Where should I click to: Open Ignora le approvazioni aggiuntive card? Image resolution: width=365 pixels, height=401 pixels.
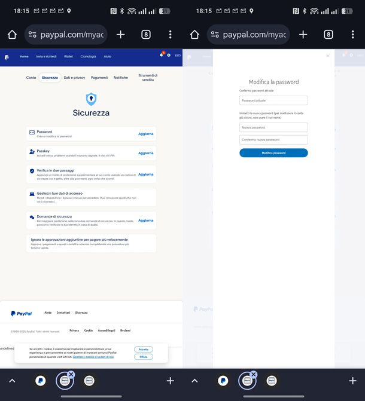pos(91,243)
